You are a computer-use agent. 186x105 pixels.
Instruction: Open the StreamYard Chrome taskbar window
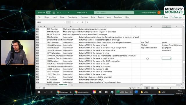click(x=64, y=92)
